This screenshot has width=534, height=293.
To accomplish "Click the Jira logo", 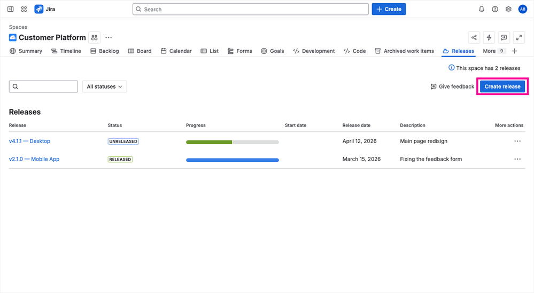I will (x=44, y=9).
